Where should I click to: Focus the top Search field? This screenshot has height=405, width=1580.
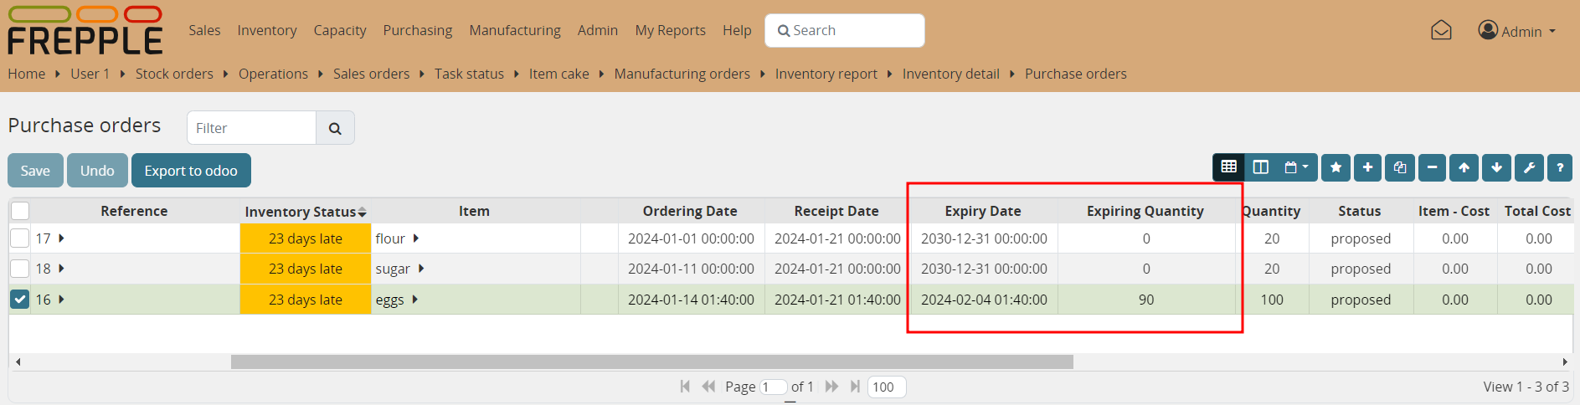(844, 30)
